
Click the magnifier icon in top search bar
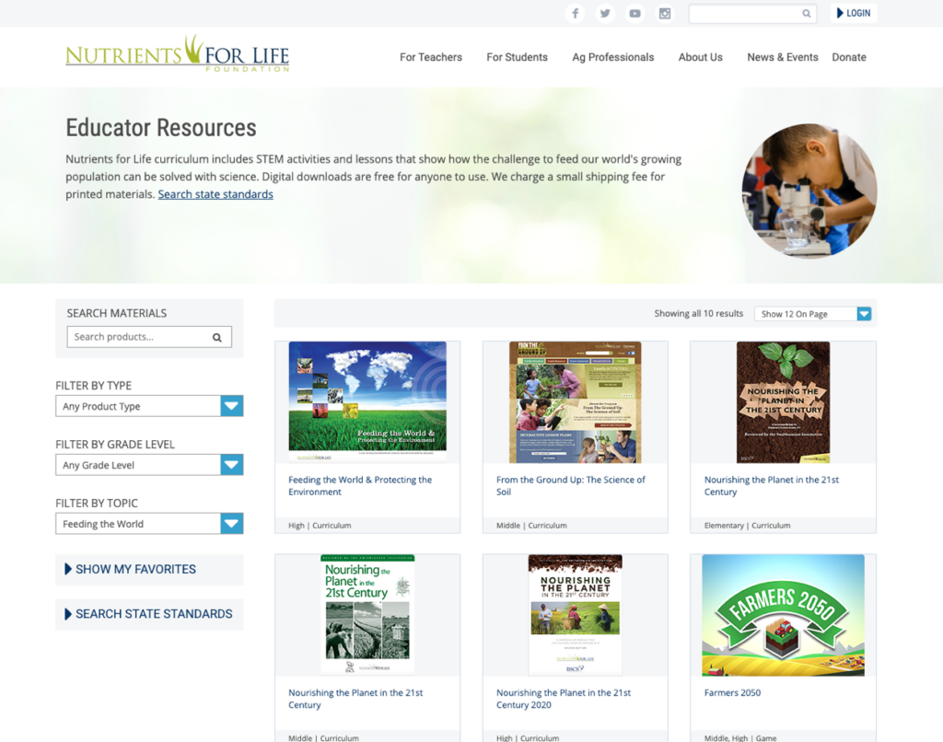(806, 13)
